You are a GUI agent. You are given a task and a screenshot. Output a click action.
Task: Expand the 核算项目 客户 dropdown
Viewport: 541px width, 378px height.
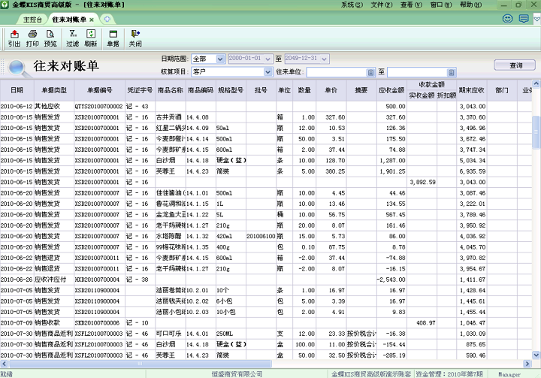(268, 72)
